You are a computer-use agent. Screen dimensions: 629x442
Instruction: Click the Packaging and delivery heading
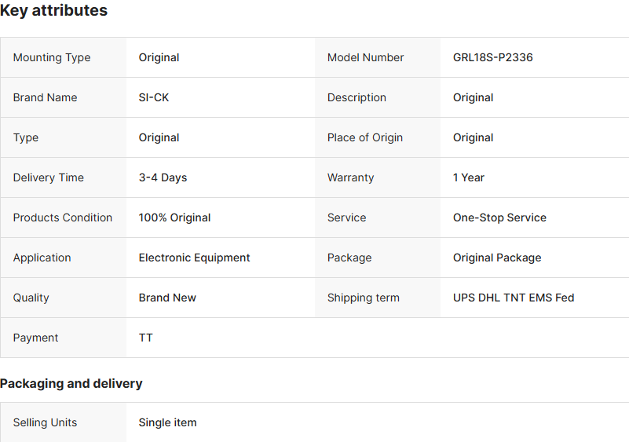(x=71, y=384)
